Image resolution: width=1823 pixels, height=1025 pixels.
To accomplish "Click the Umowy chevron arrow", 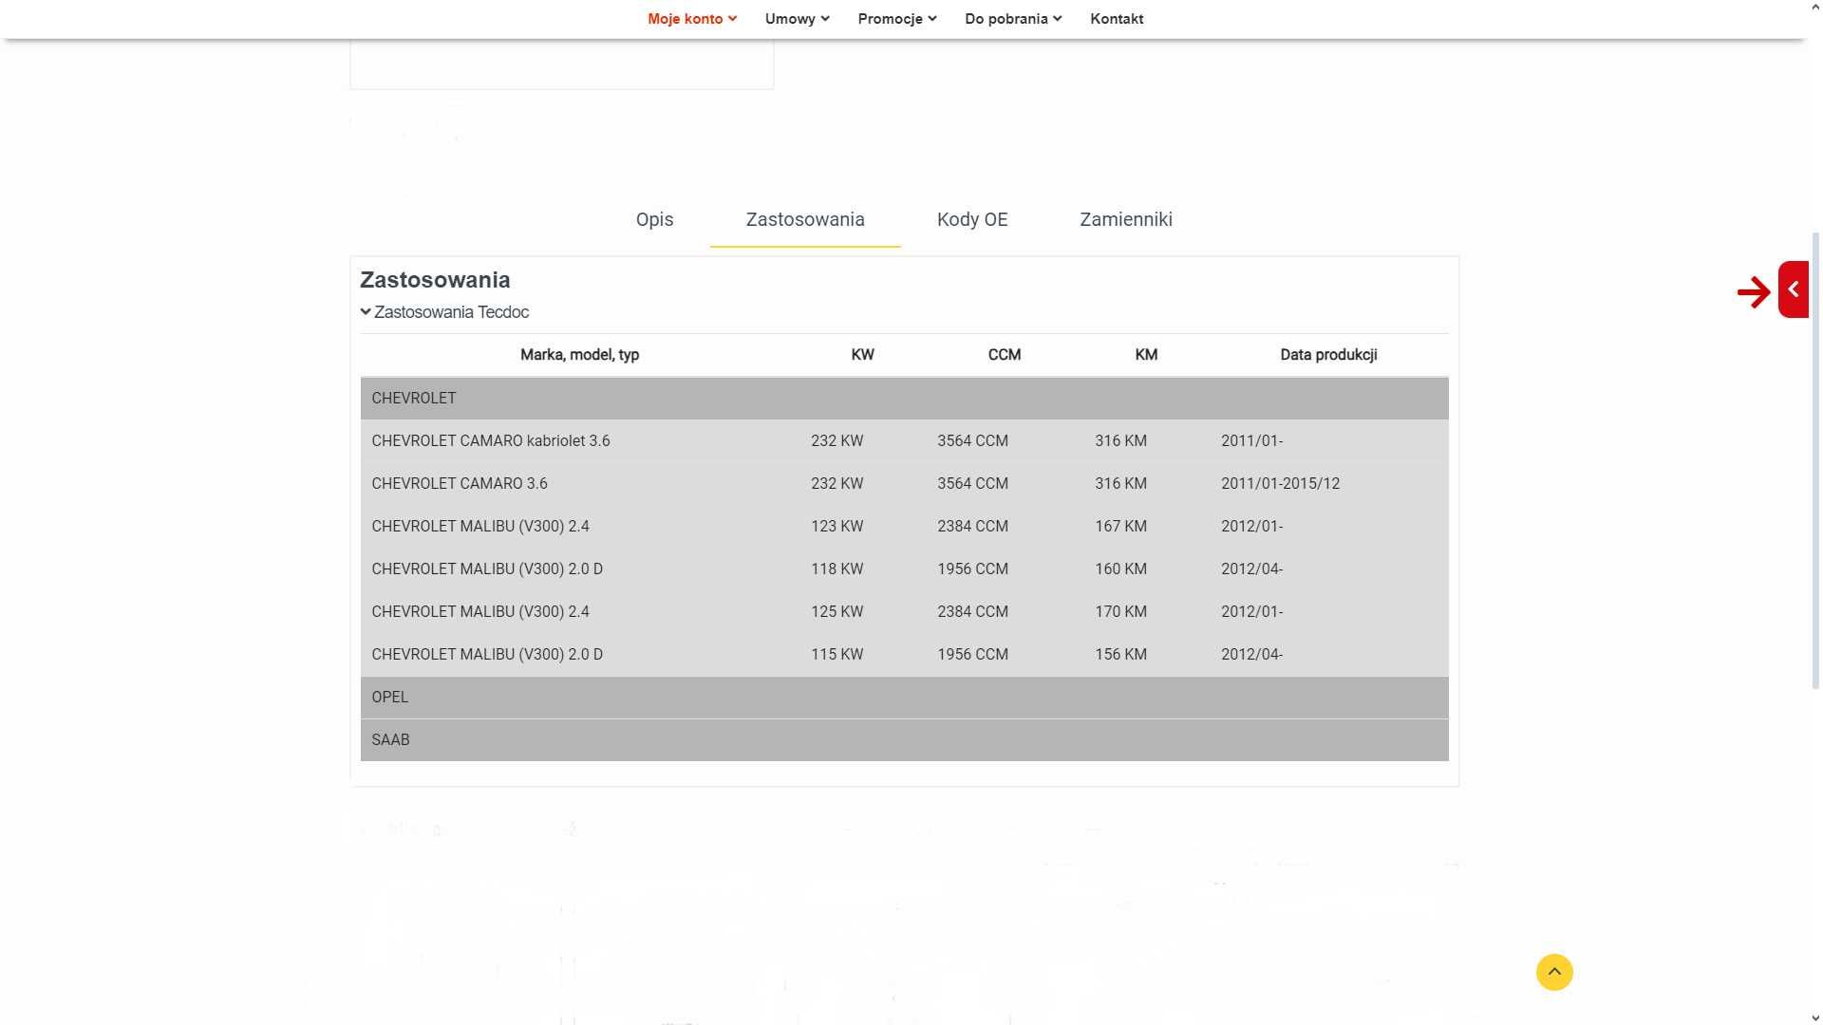I will point(825,19).
